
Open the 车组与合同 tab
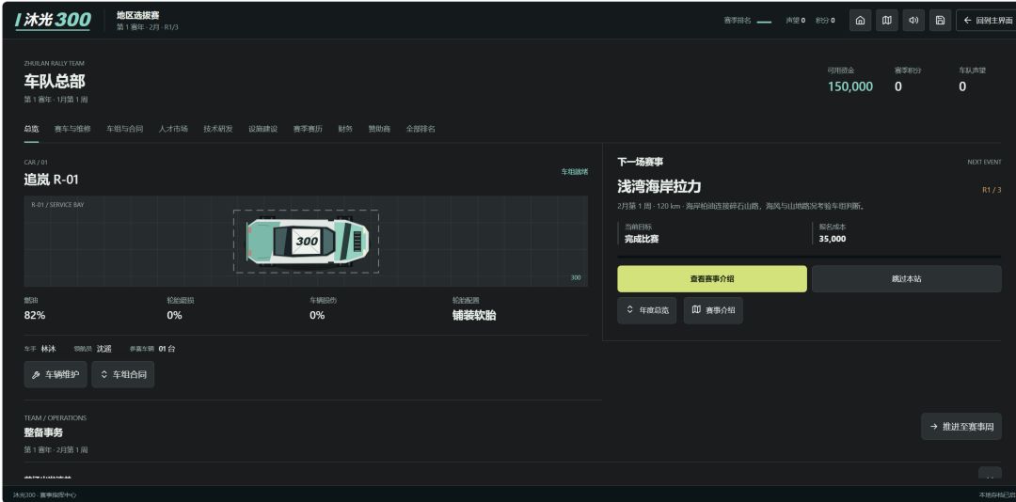[x=124, y=129]
